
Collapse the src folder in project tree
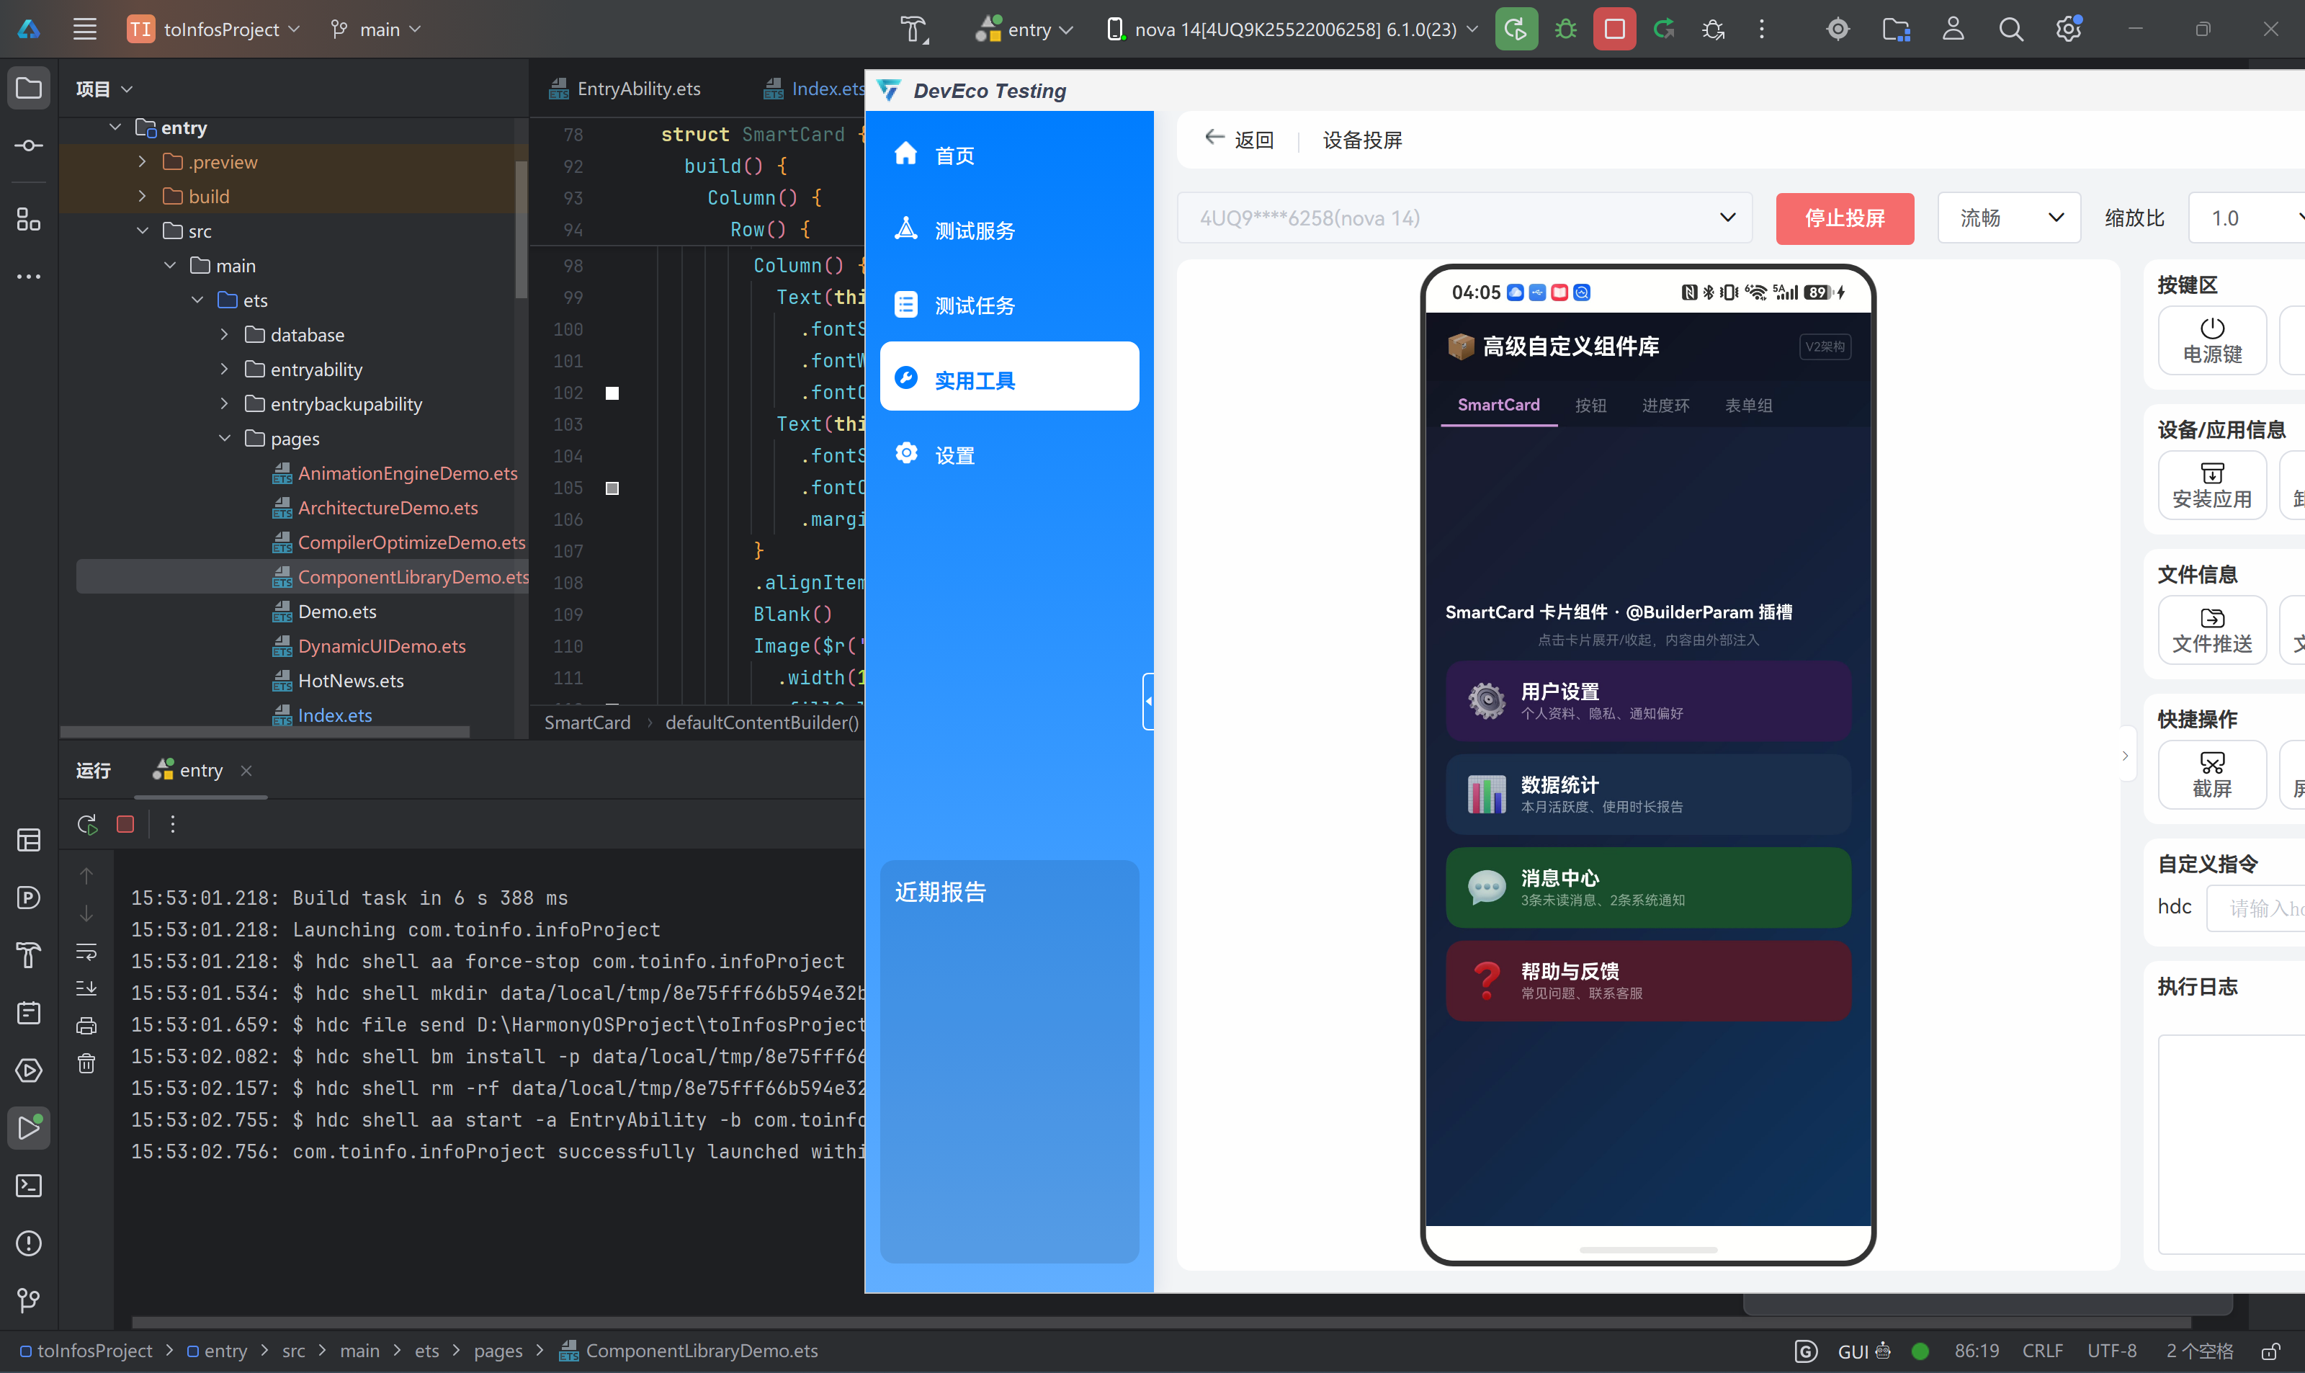[x=143, y=231]
